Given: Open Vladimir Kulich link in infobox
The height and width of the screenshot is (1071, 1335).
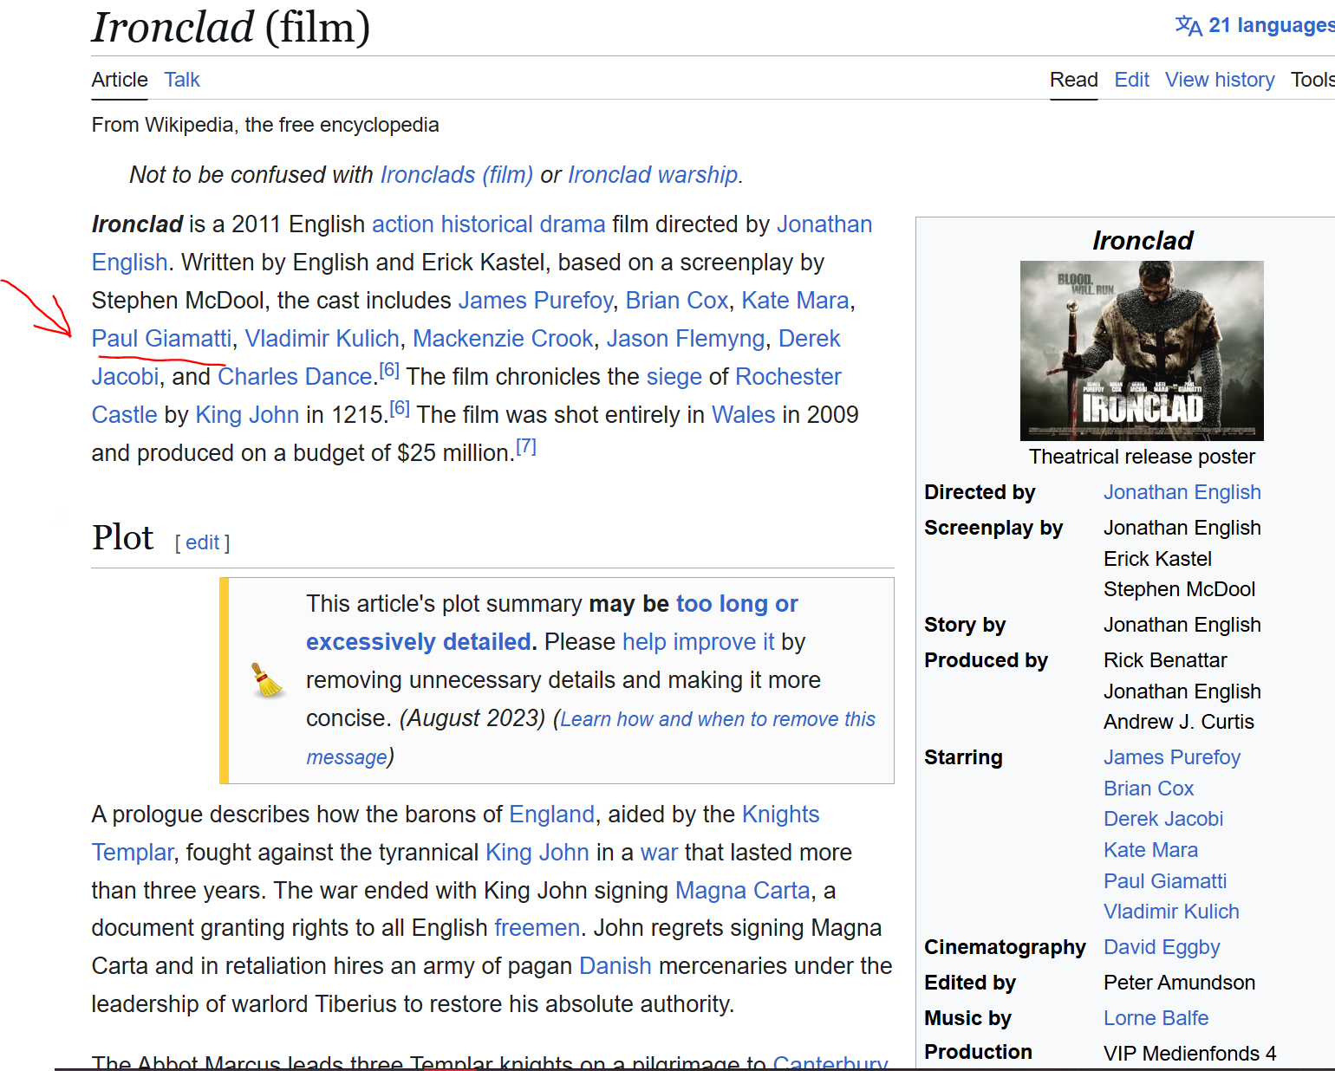Looking at the screenshot, I should (1171, 912).
